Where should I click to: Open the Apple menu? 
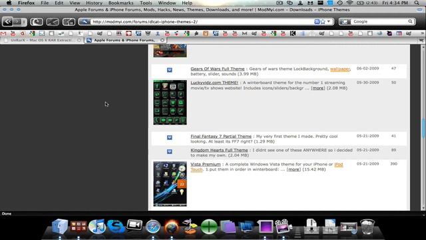pos(9,3)
